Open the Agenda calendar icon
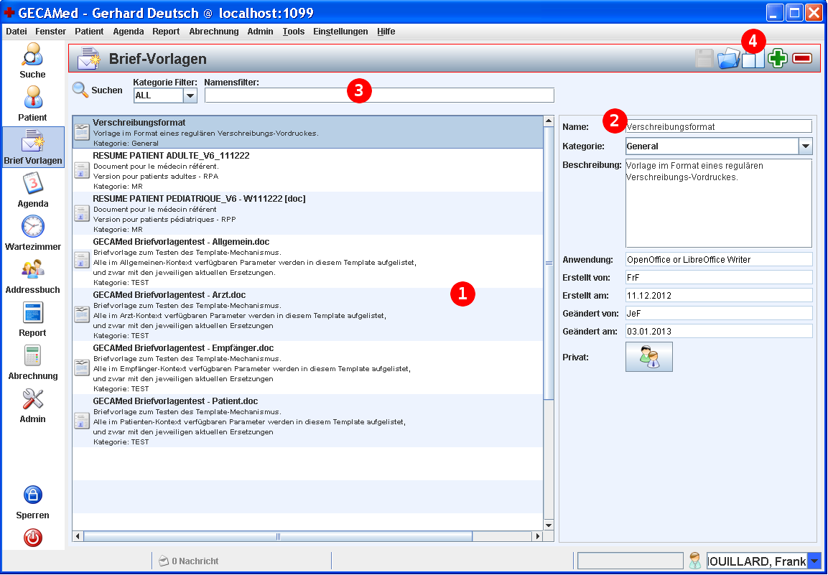This screenshot has height=575, width=828. click(x=32, y=184)
